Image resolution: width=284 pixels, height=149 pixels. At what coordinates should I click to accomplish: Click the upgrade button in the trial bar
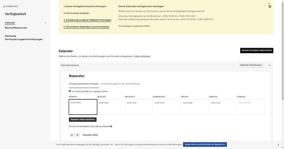point(205,145)
